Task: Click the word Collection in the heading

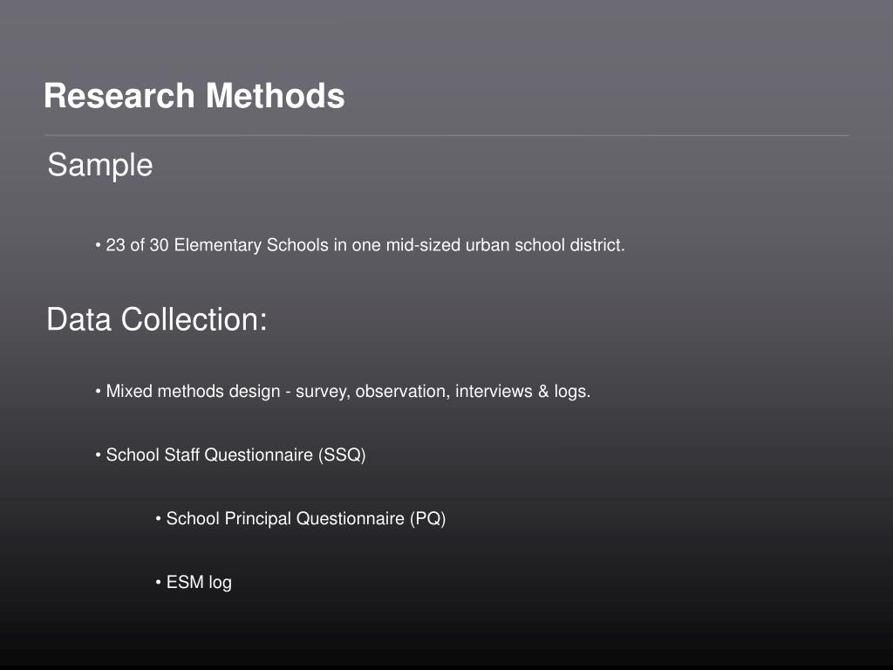Action: click(194, 319)
